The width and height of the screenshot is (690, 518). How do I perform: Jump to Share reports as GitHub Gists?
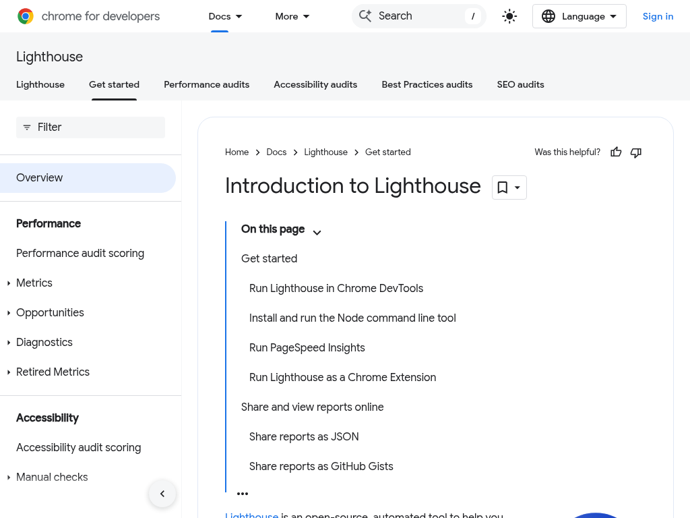(321, 467)
